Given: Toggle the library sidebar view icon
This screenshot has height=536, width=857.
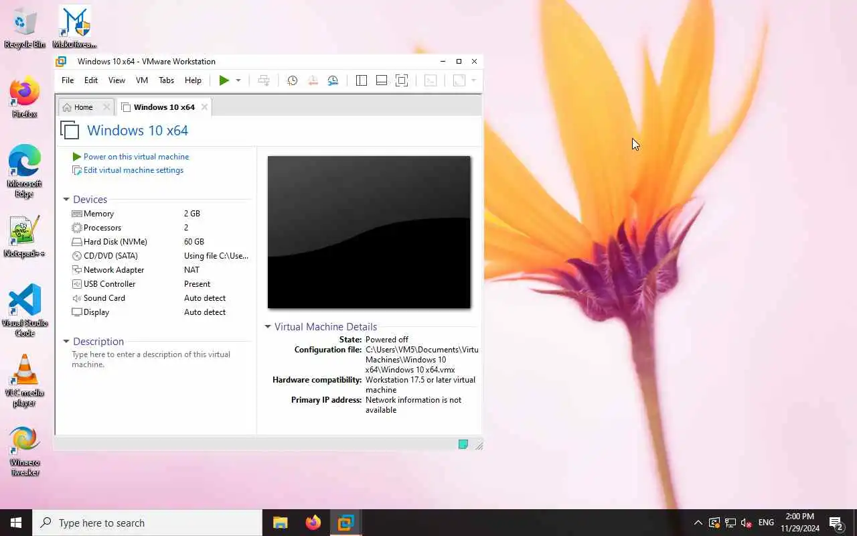Looking at the screenshot, I should [x=362, y=80].
